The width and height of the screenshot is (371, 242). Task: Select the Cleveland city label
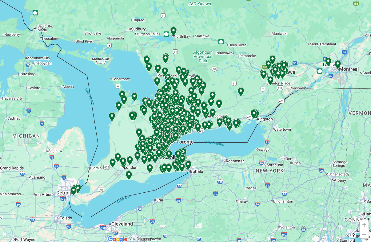[122, 224]
